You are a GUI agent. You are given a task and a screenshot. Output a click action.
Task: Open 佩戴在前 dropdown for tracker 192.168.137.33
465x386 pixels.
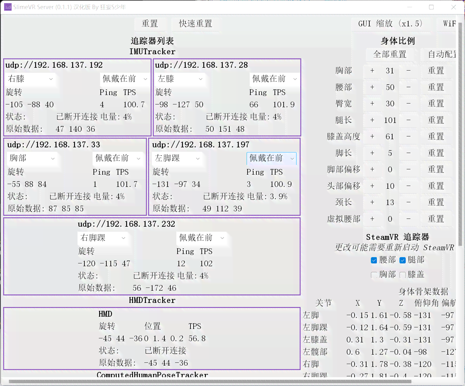coord(118,158)
